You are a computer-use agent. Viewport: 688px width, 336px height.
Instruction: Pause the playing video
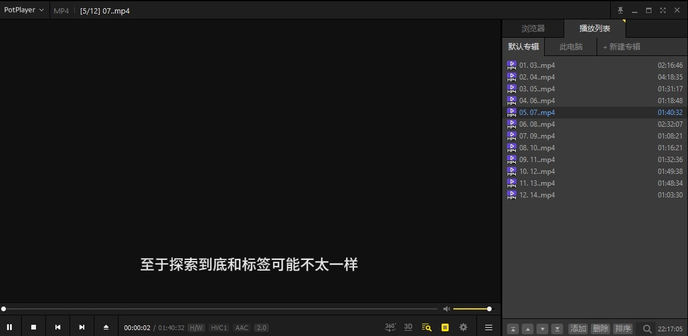[9, 327]
